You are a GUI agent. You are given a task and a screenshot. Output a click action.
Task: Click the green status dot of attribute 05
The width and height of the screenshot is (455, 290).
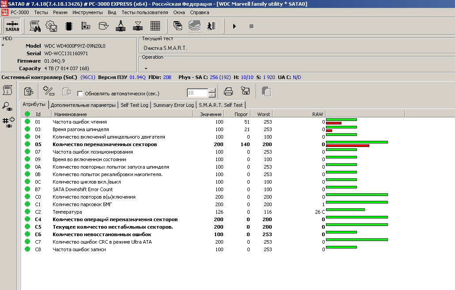27,144
